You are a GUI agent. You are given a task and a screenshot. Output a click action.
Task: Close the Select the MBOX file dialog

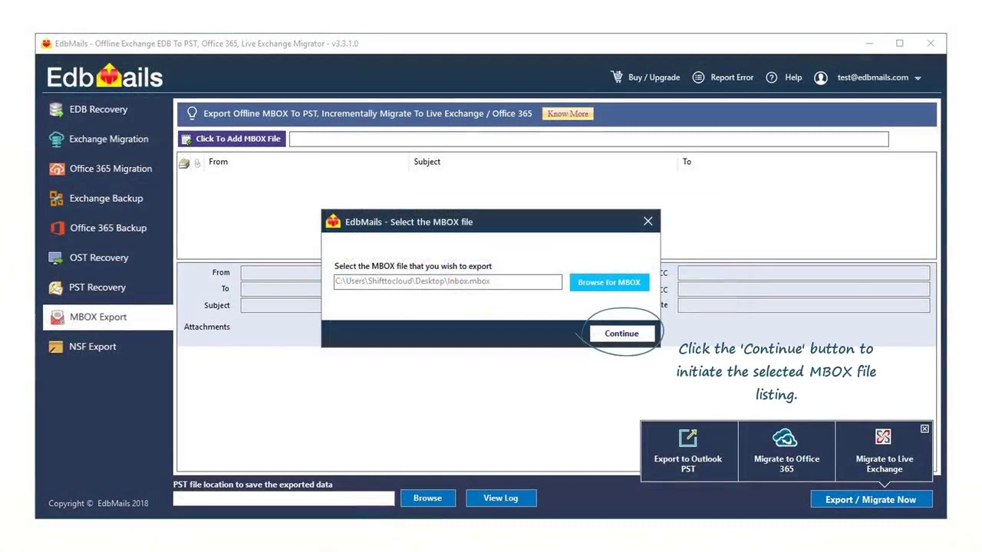[x=648, y=222]
